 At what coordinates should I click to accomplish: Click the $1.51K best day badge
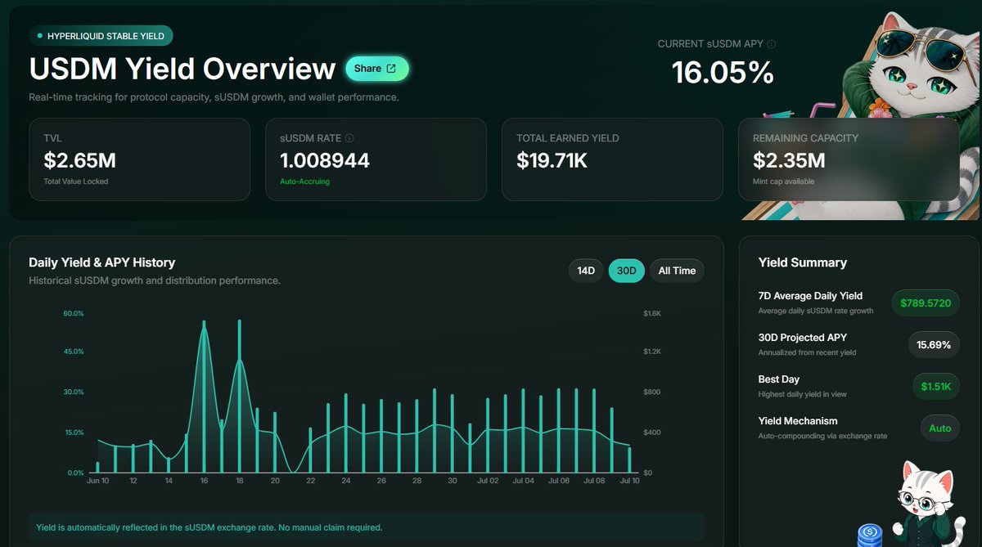[935, 386]
